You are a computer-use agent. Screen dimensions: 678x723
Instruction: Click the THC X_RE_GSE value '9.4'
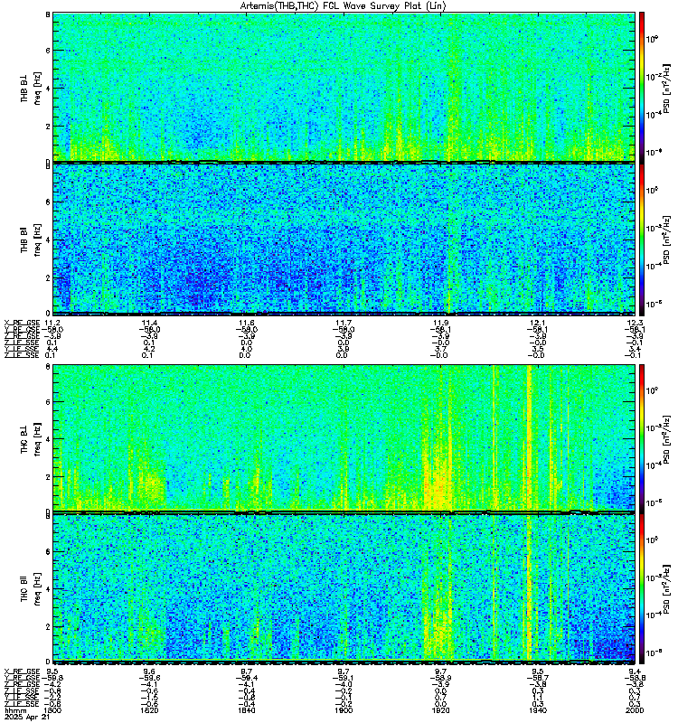click(x=636, y=671)
